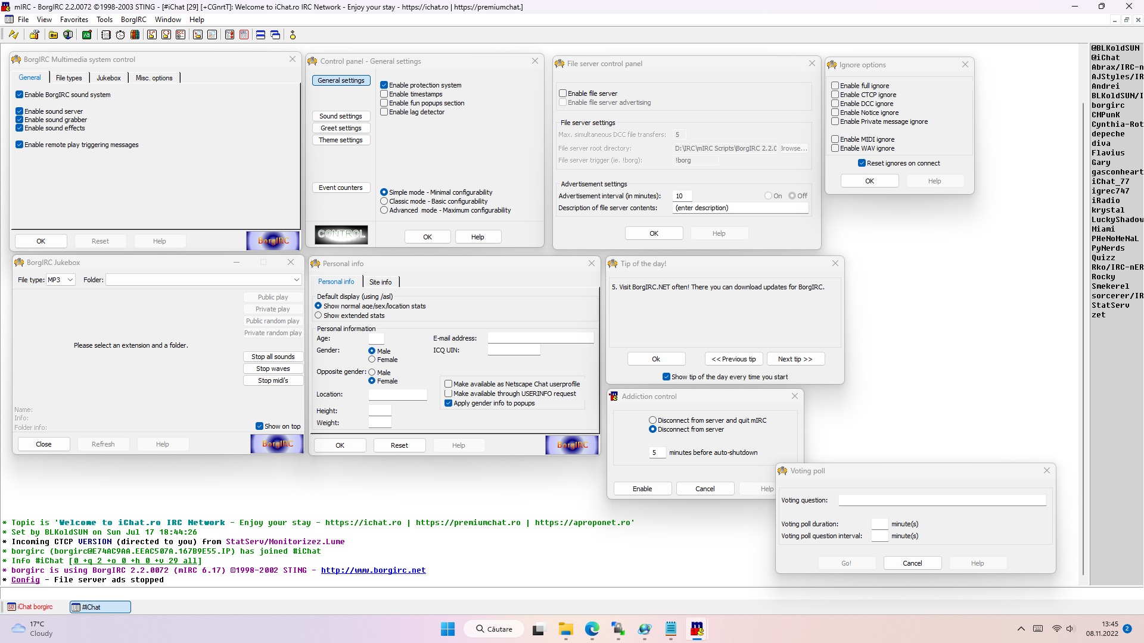
Task: Open the Colors books toolbar icon
Action: point(135,35)
